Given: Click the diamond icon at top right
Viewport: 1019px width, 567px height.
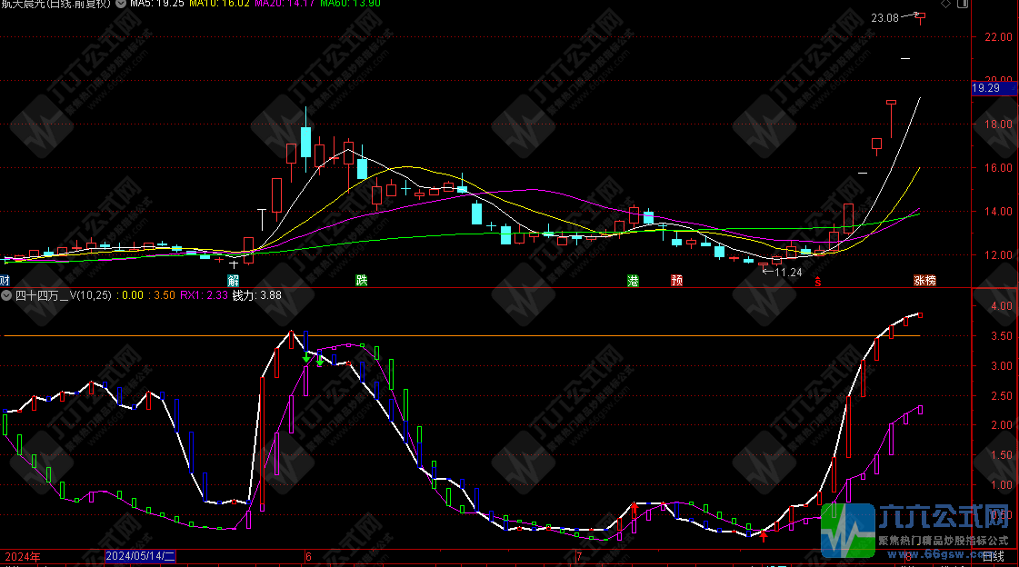Looking at the screenshot, I should (x=945, y=5).
